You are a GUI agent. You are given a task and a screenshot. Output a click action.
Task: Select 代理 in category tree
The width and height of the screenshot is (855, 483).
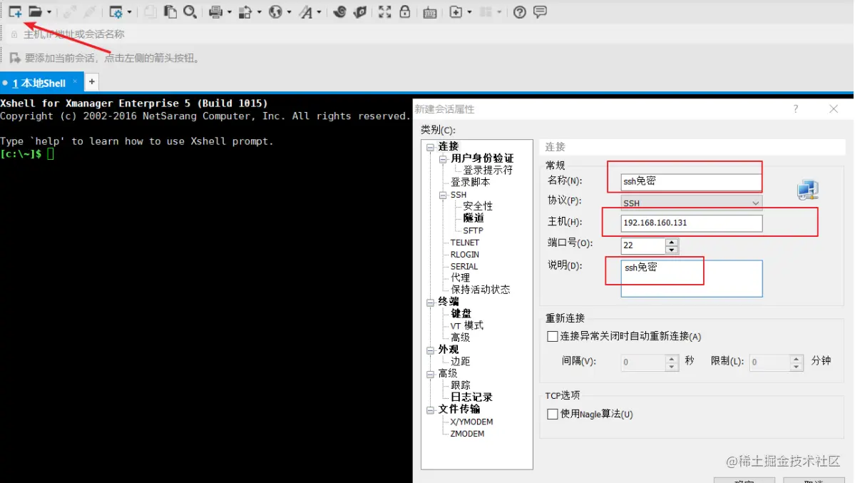(460, 278)
